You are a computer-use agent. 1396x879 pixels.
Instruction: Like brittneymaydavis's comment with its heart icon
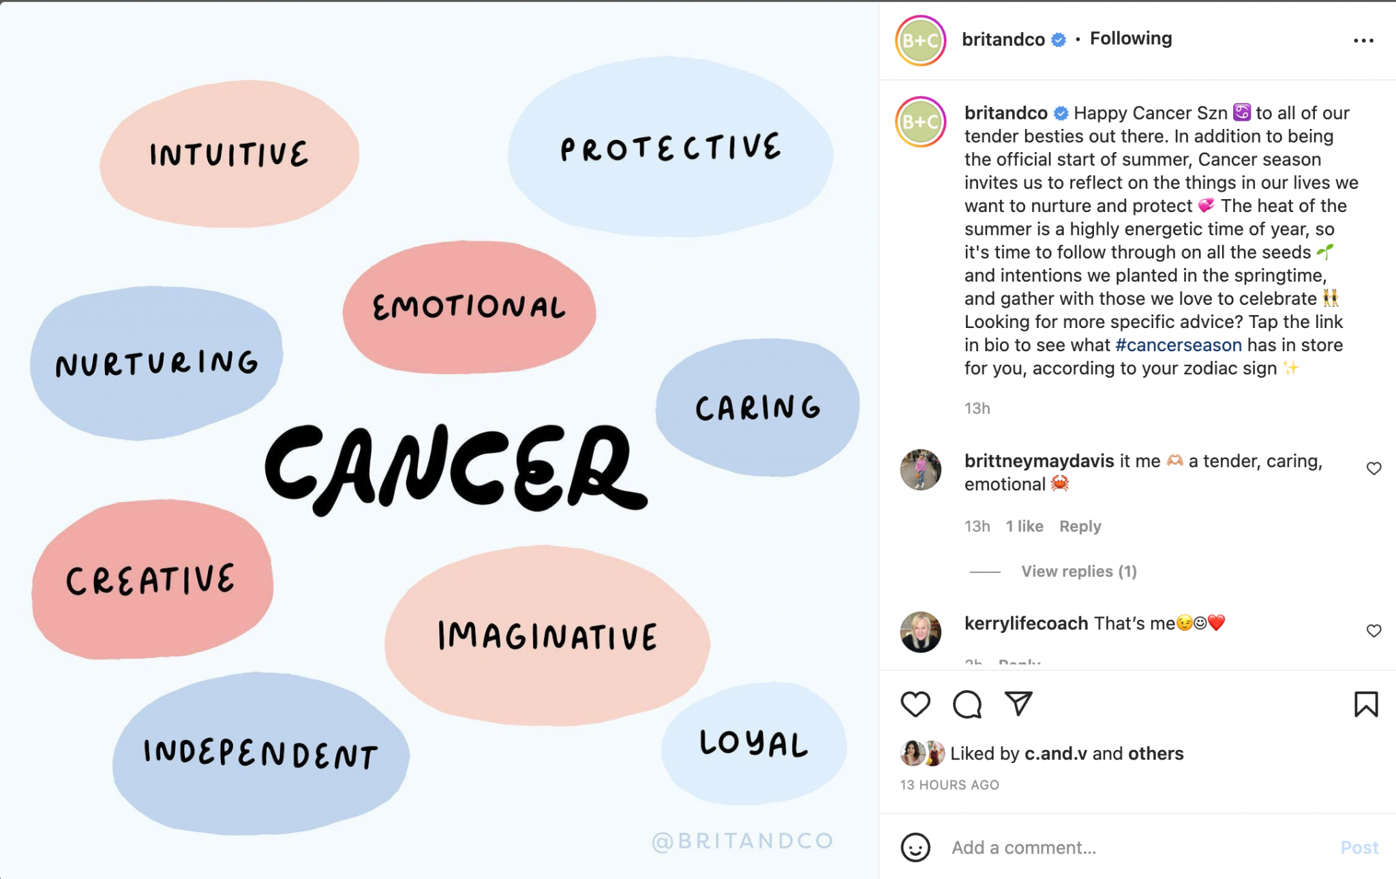1374,468
